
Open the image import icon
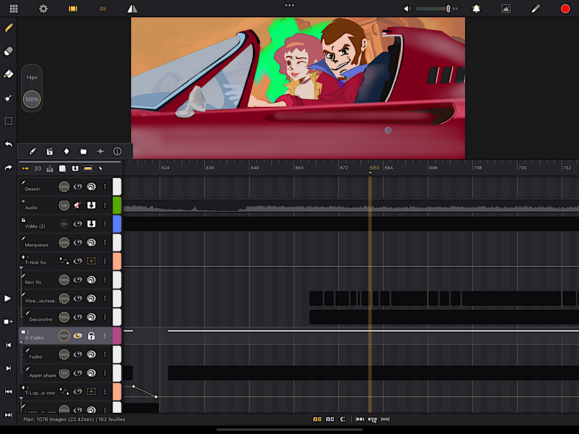click(506, 8)
